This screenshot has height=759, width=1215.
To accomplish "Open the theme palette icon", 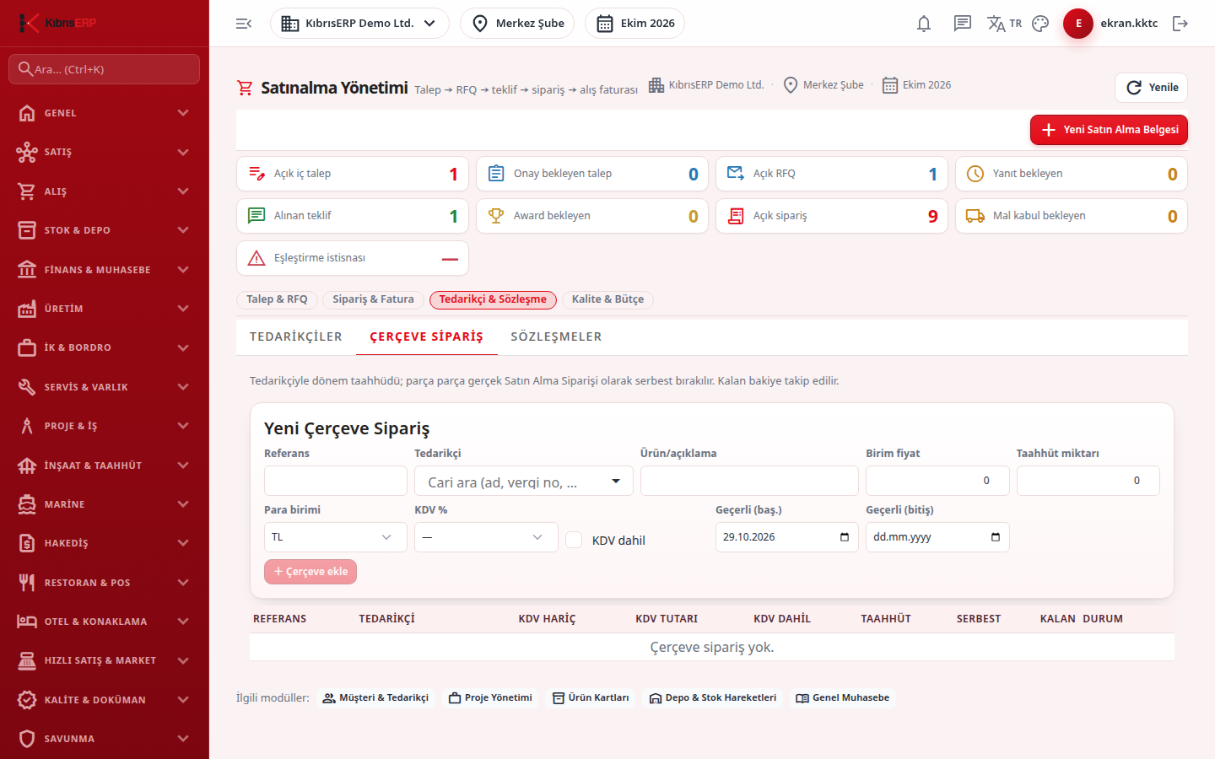I will [x=1040, y=24].
